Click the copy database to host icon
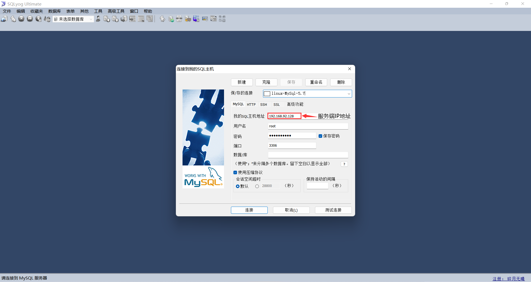Viewport: 531px width, 282px height. [124, 19]
